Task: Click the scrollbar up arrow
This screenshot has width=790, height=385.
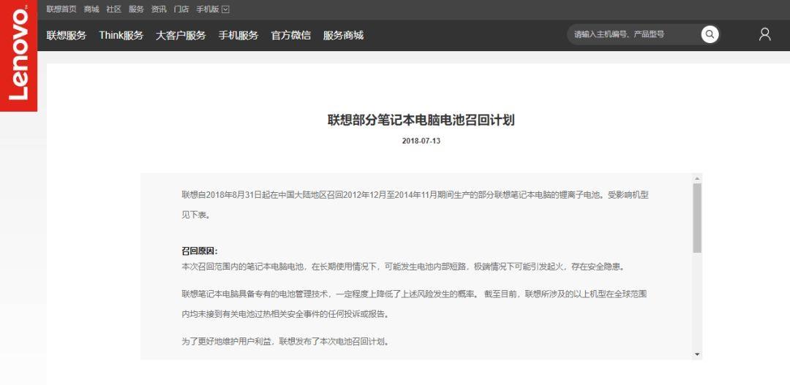Action: (x=697, y=178)
